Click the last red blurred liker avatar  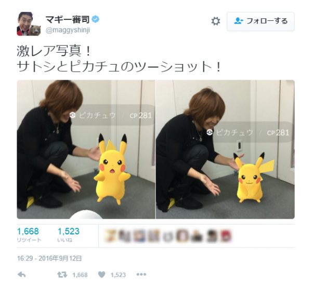tap(226, 235)
